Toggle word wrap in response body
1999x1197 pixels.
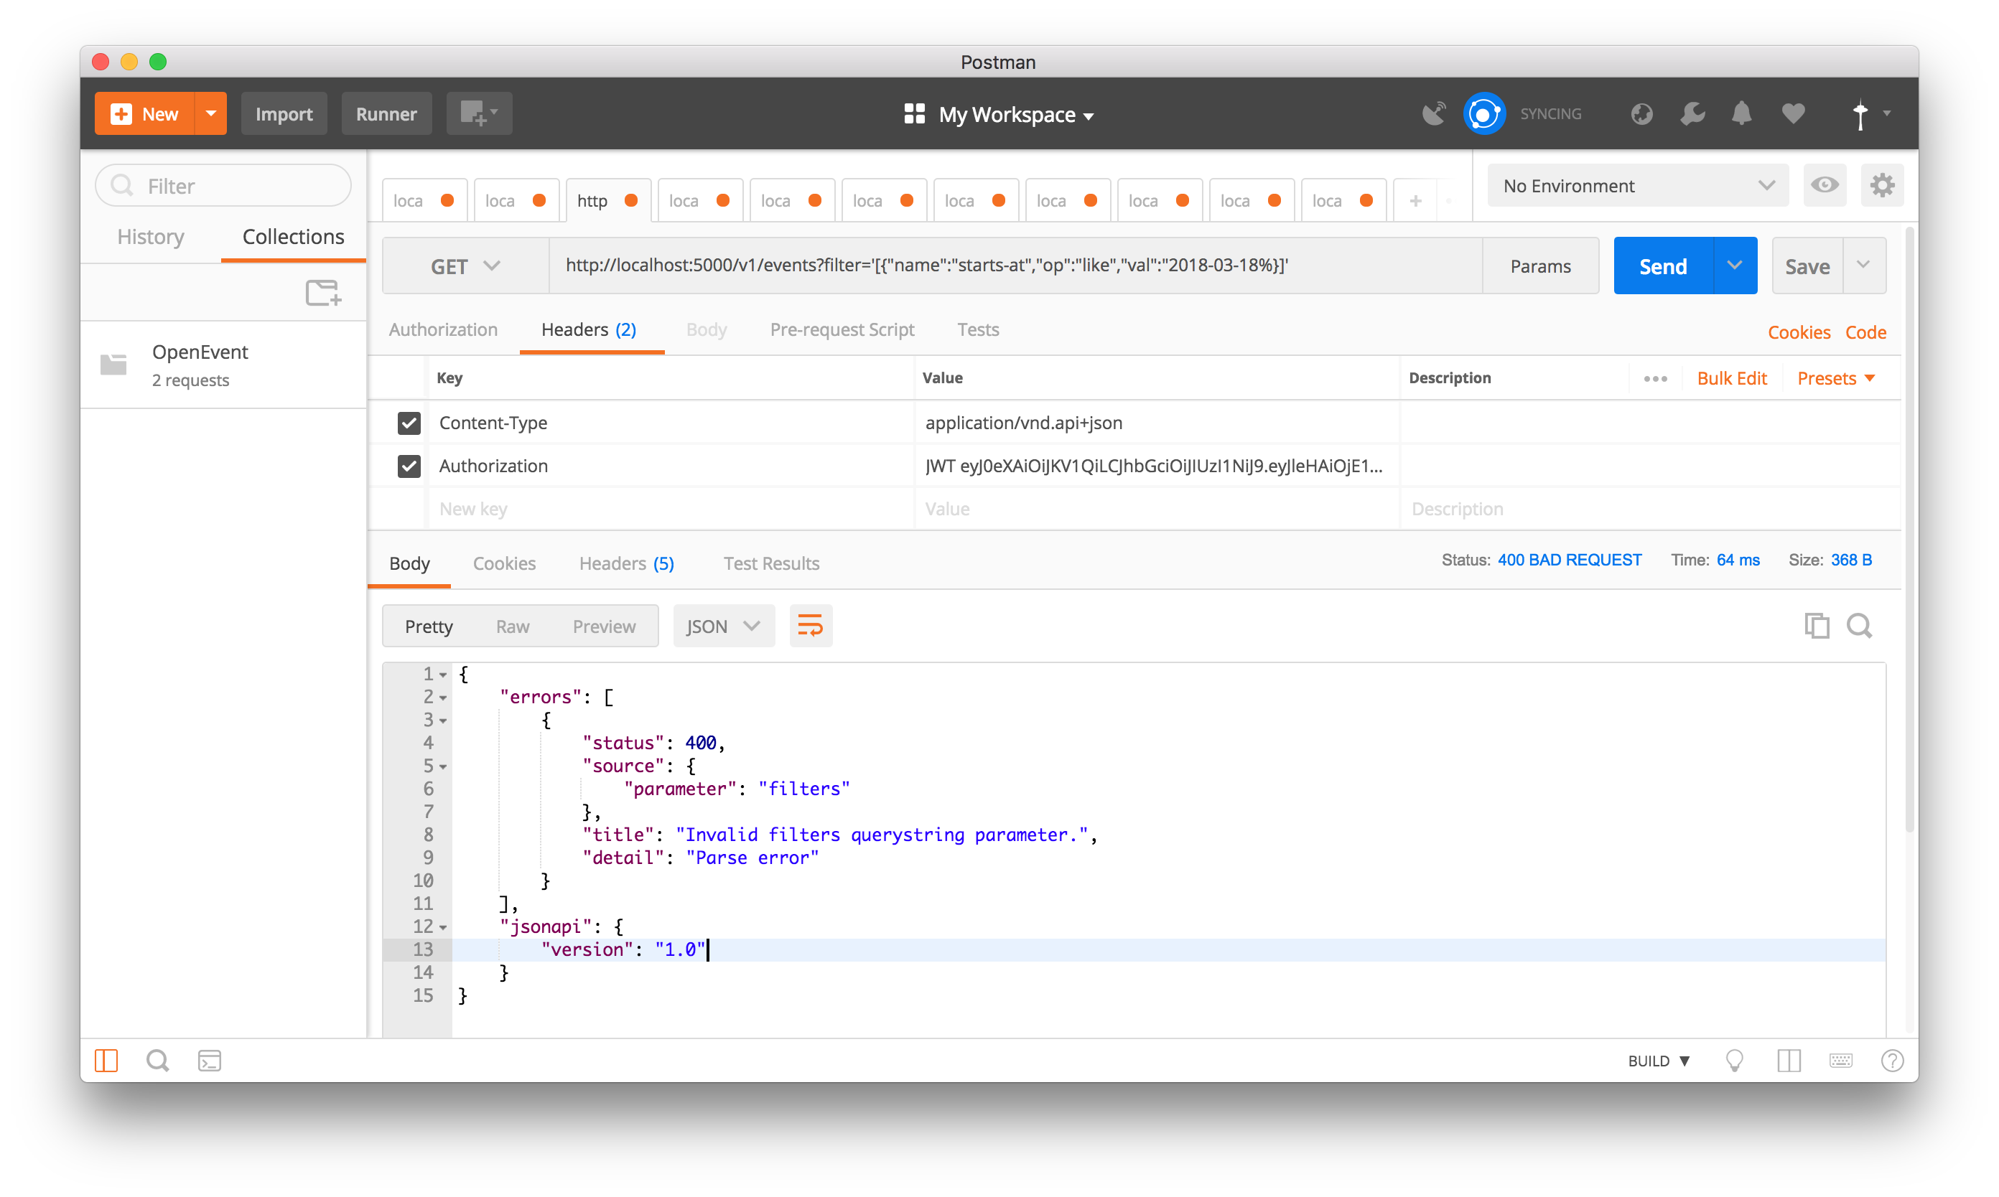point(810,626)
